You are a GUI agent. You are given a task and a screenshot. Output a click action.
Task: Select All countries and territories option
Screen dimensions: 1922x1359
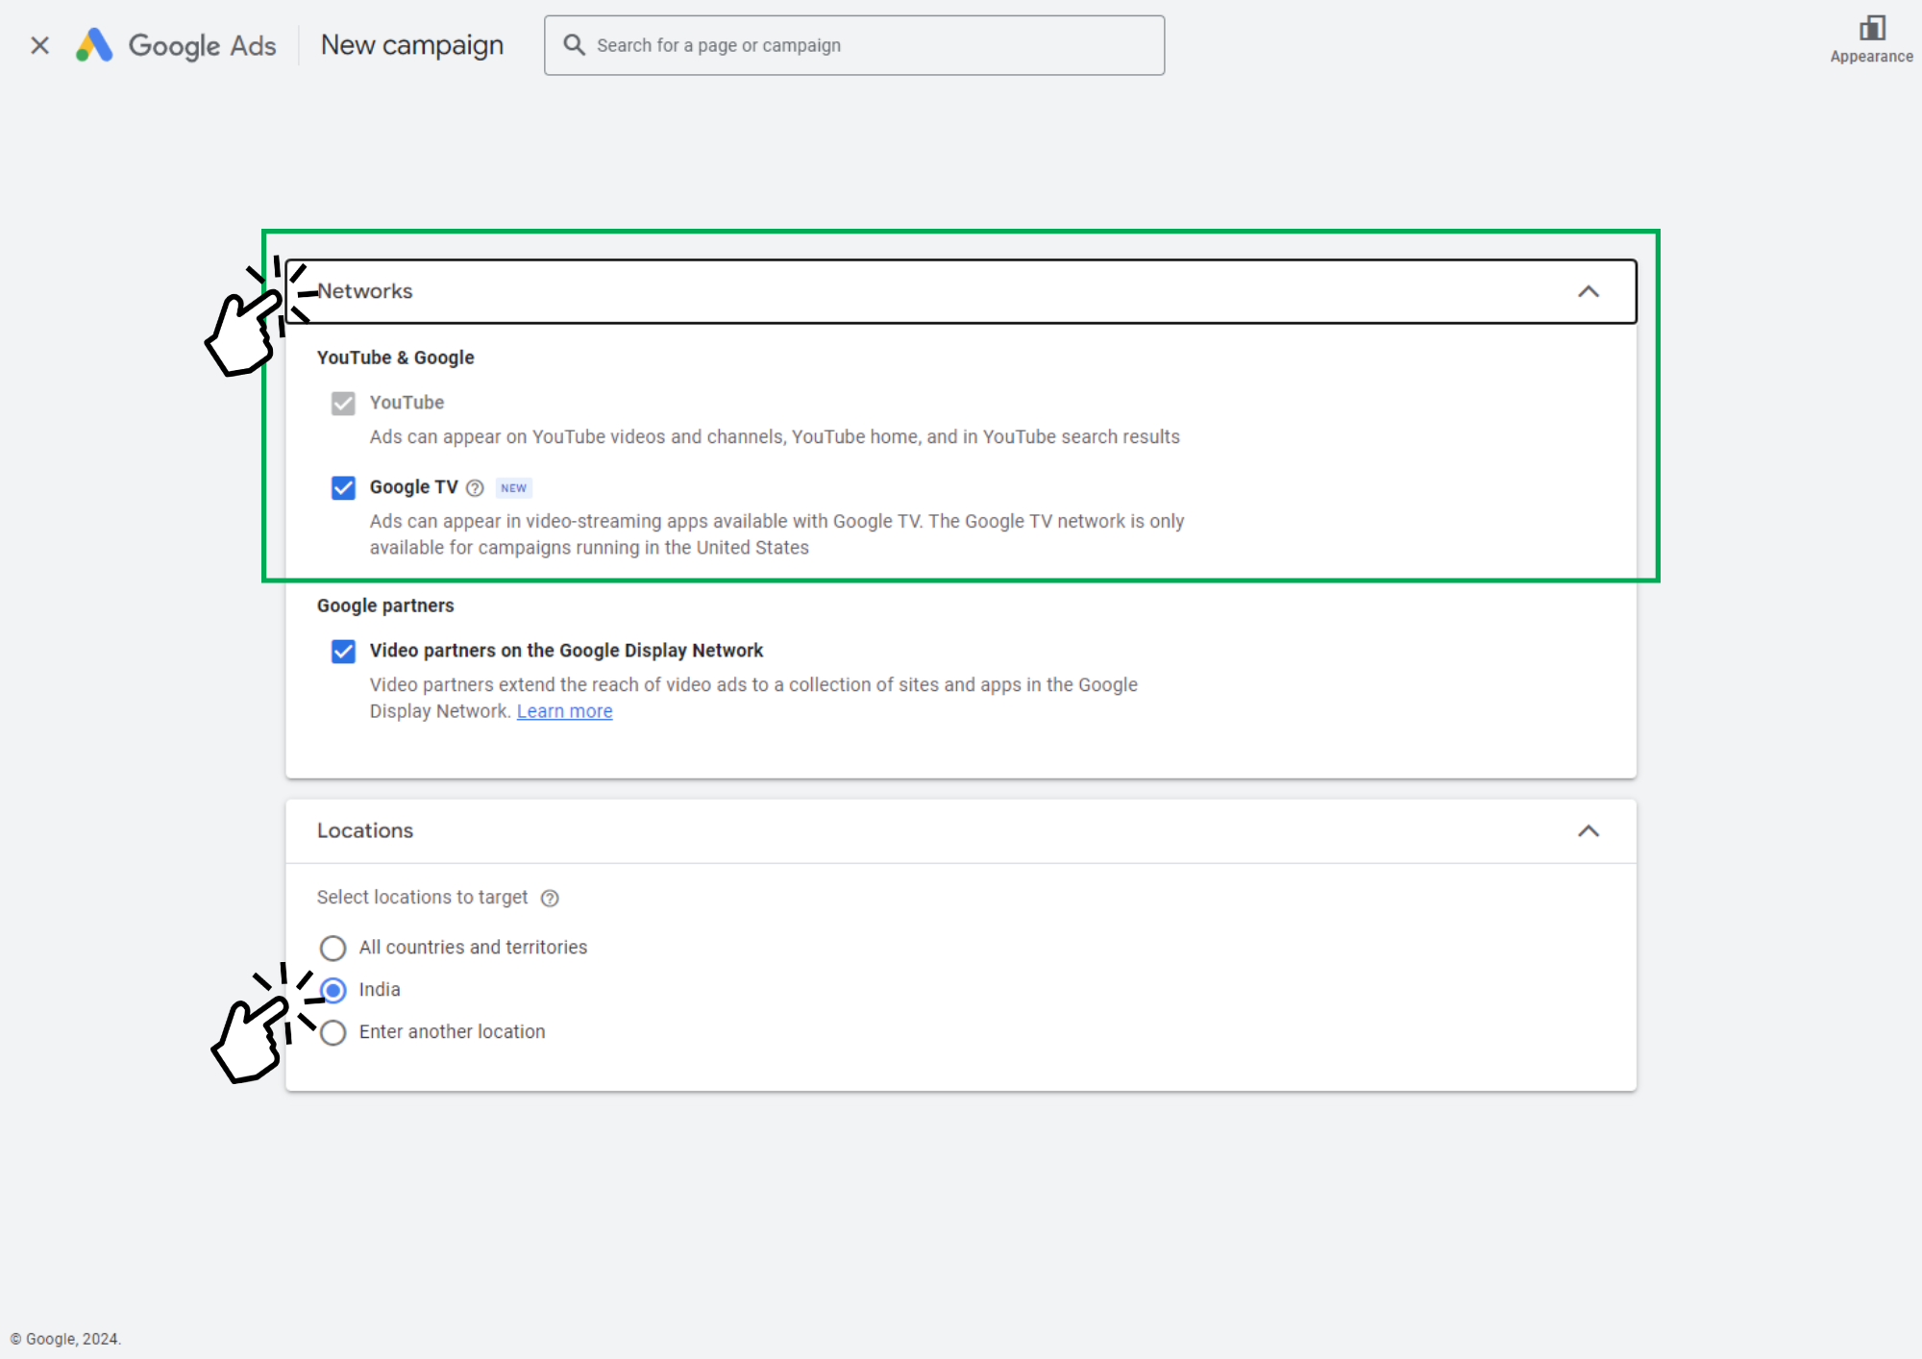point(333,949)
